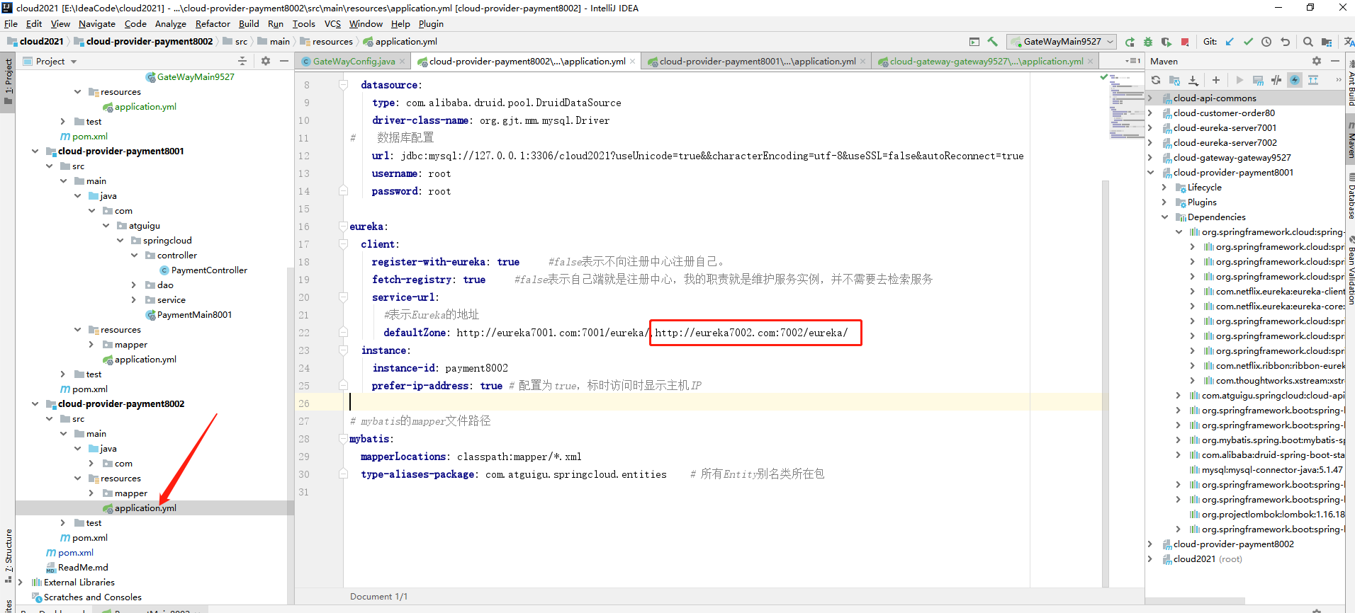Image resolution: width=1355 pixels, height=613 pixels.
Task: Toggle the Database side tool window
Action: pos(1350,196)
